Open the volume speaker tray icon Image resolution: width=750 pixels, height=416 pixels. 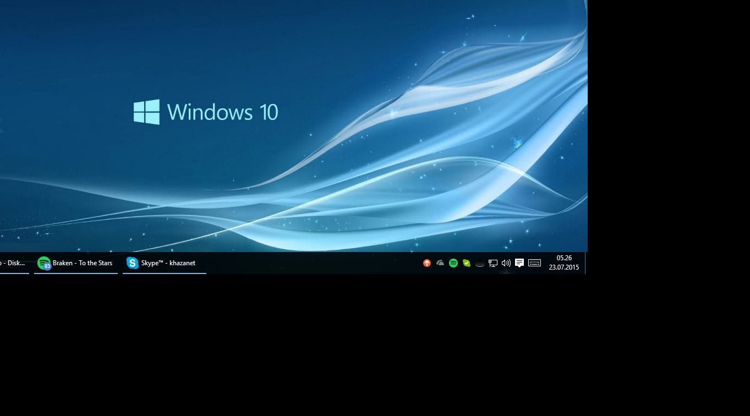506,263
